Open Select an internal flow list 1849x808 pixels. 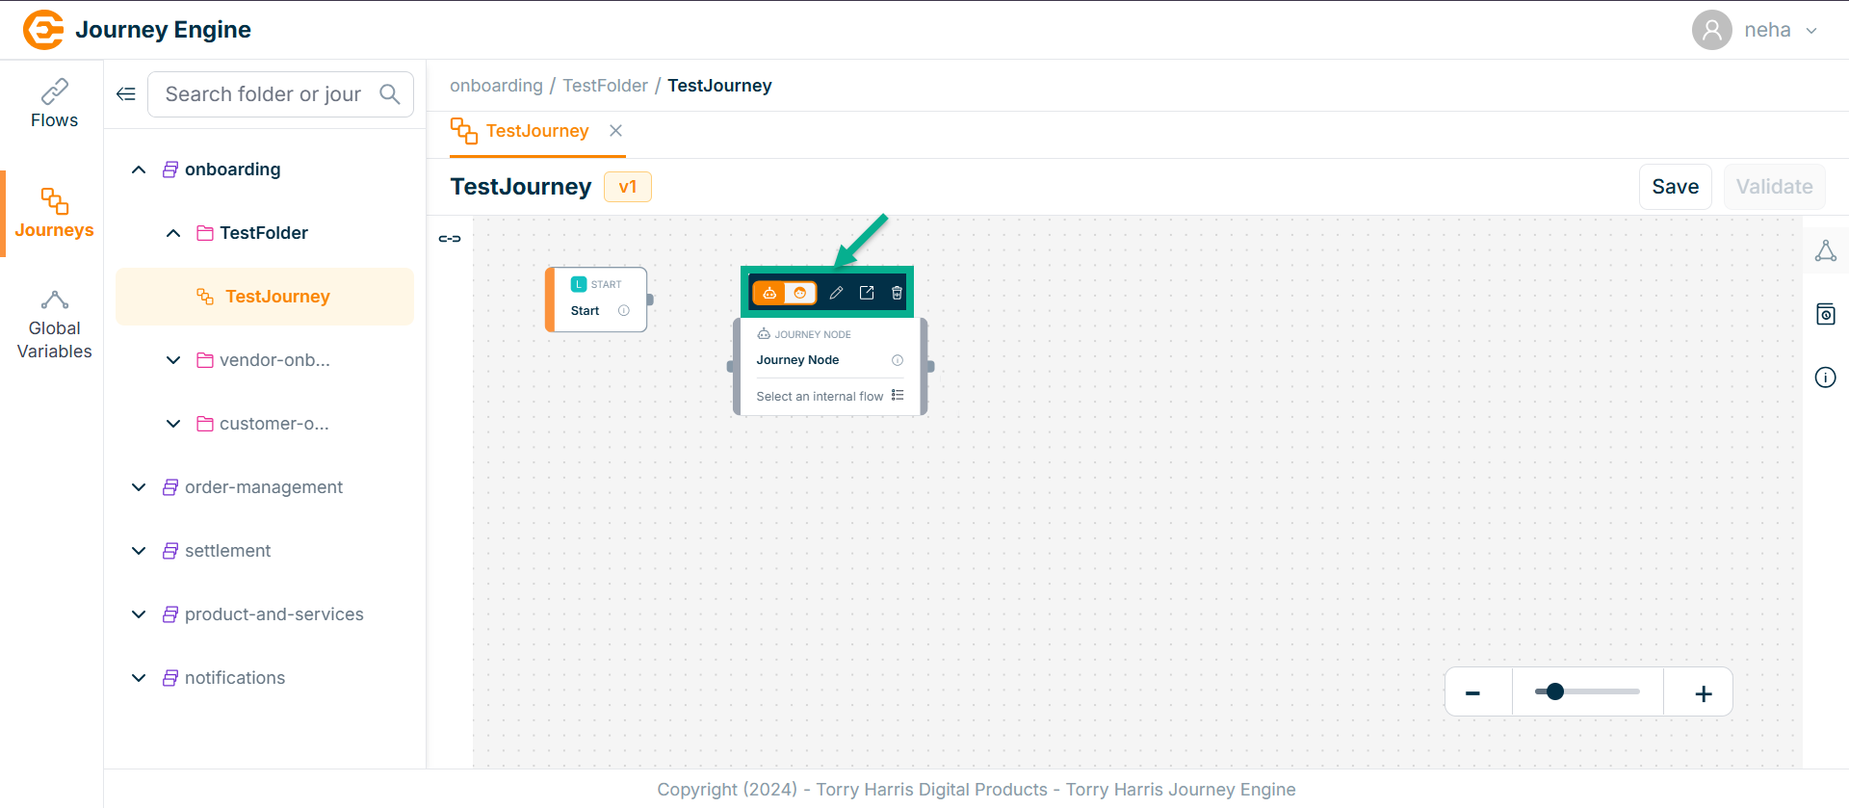click(x=898, y=396)
